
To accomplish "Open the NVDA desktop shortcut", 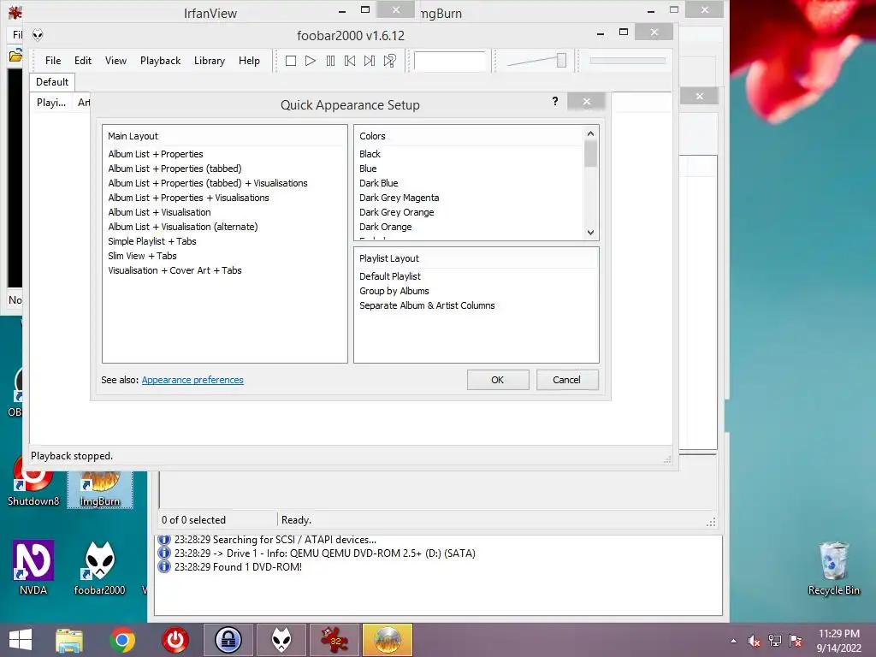I will click(33, 567).
